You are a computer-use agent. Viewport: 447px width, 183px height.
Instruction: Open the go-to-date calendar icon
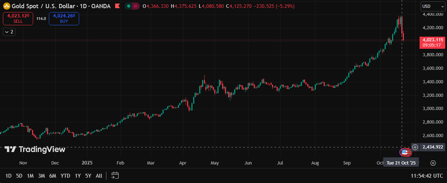115,175
